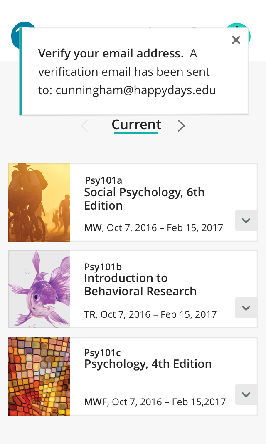Viewport: 266px width, 444px height.
Task: Dismiss the verify email notification
Action: coord(236,40)
